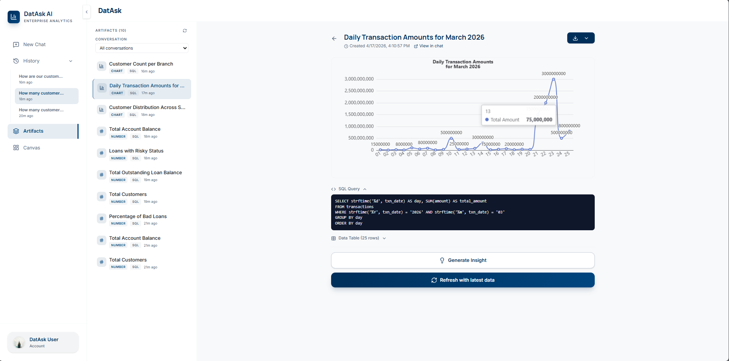Open Customer Count per Branch artifact

(142, 67)
